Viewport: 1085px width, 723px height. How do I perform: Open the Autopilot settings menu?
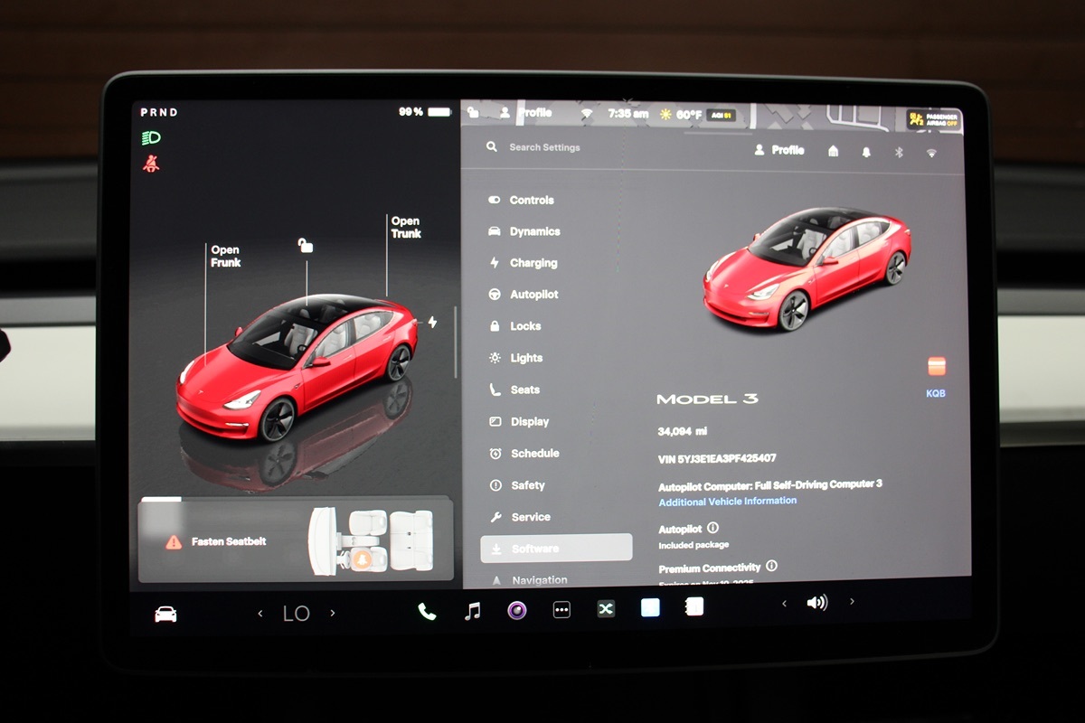pyautogui.click(x=533, y=295)
